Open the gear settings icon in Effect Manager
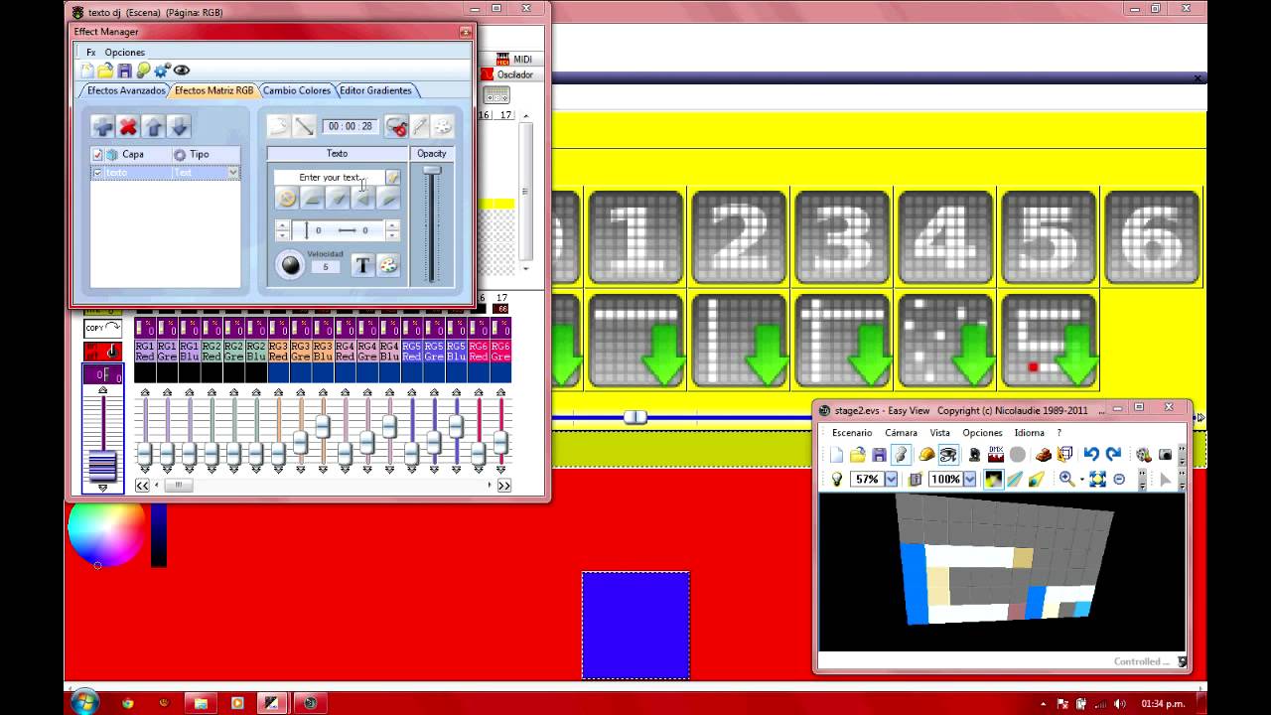Image resolution: width=1271 pixels, height=715 pixels. click(162, 71)
